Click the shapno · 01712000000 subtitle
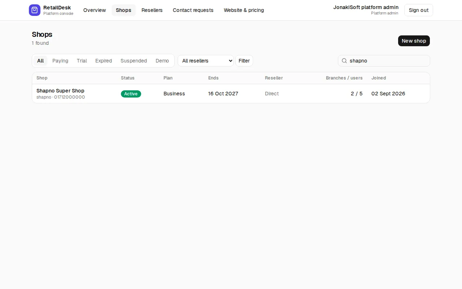Image resolution: width=462 pixels, height=289 pixels. click(x=61, y=97)
